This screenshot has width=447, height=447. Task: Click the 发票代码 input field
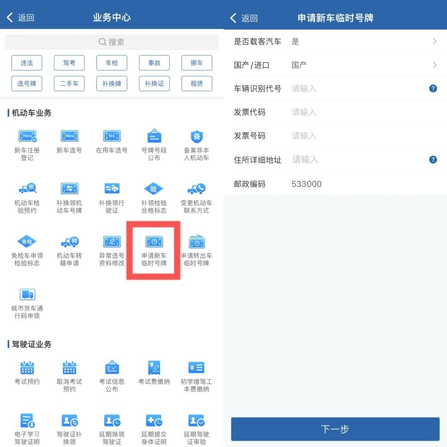(x=313, y=112)
